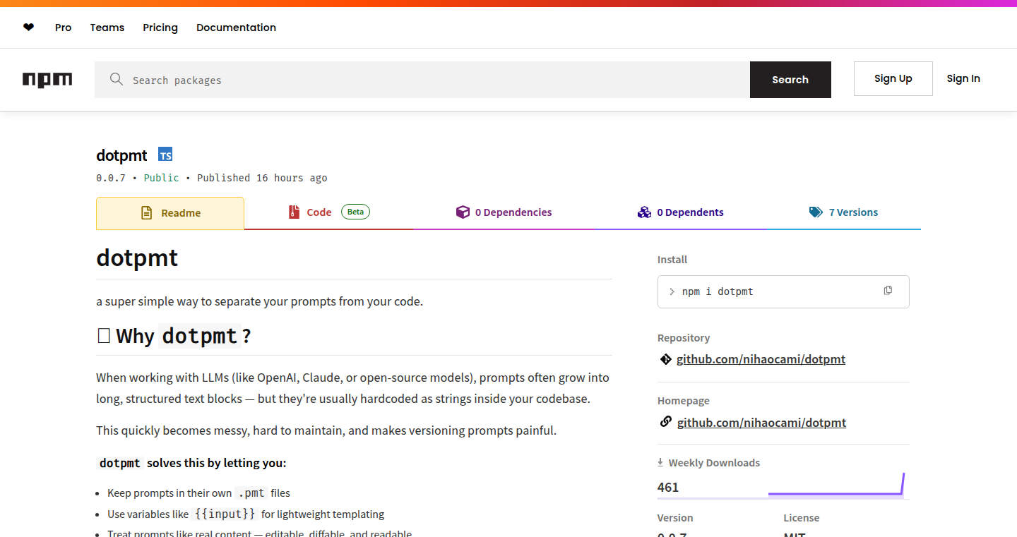
Task: Click the 'Published 16 hours ago' text
Action: (262, 178)
